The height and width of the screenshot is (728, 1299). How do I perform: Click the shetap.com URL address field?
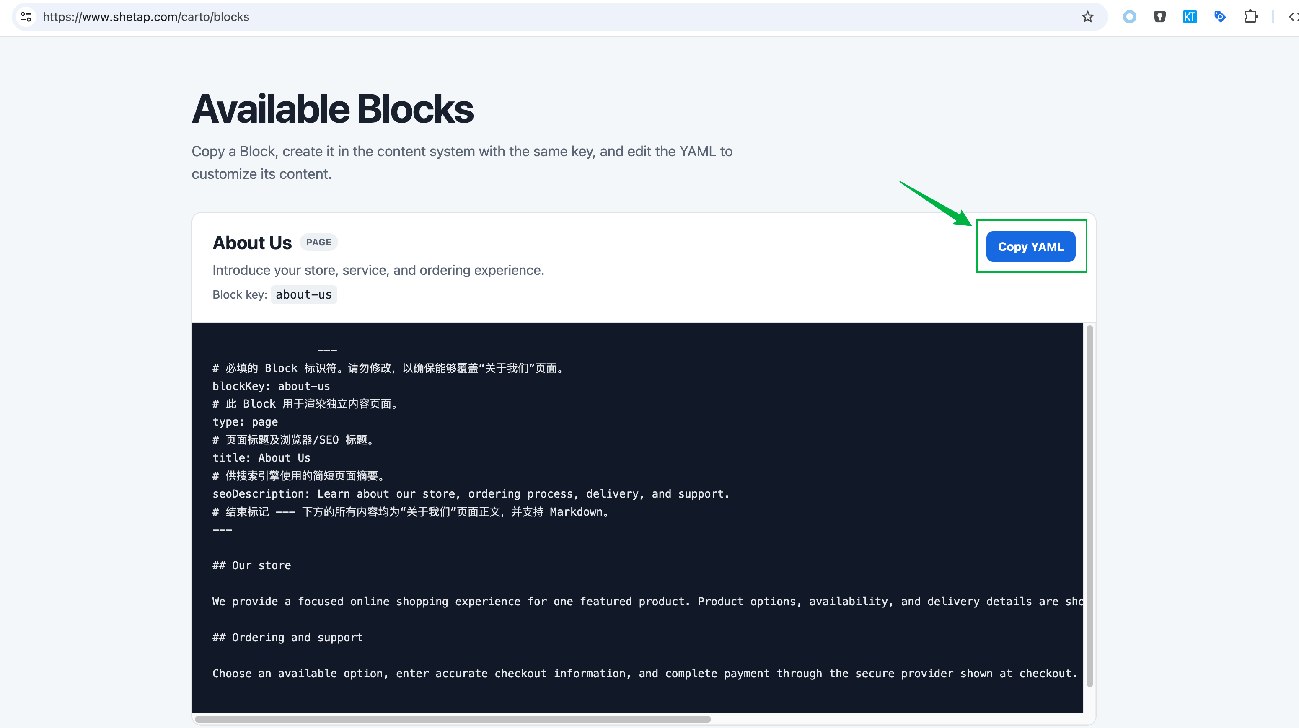pyautogui.click(x=555, y=17)
